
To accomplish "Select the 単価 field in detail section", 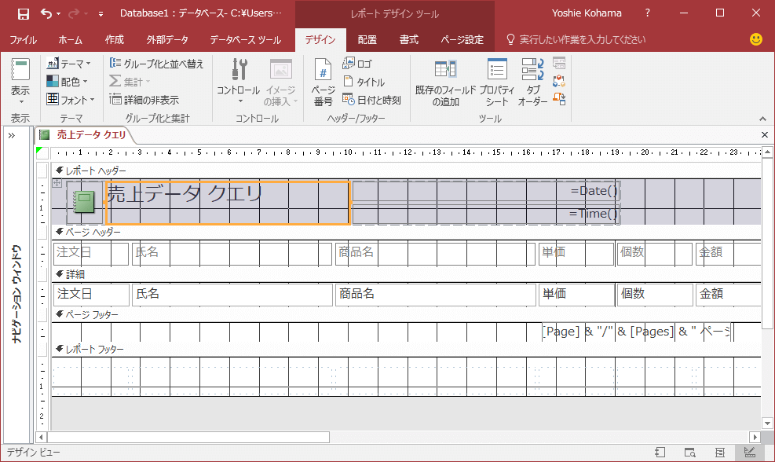I will pyautogui.click(x=577, y=295).
